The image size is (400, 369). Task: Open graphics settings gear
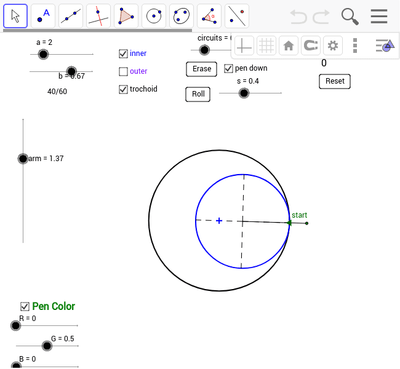click(333, 46)
